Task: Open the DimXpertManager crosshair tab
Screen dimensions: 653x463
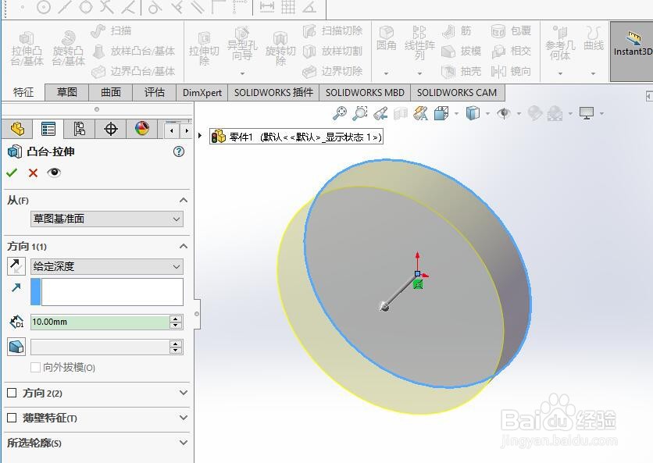Action: pyautogui.click(x=110, y=129)
